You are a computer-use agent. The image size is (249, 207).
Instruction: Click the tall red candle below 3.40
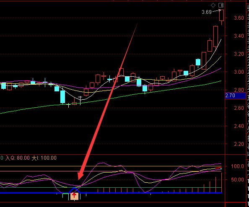tap(215, 36)
